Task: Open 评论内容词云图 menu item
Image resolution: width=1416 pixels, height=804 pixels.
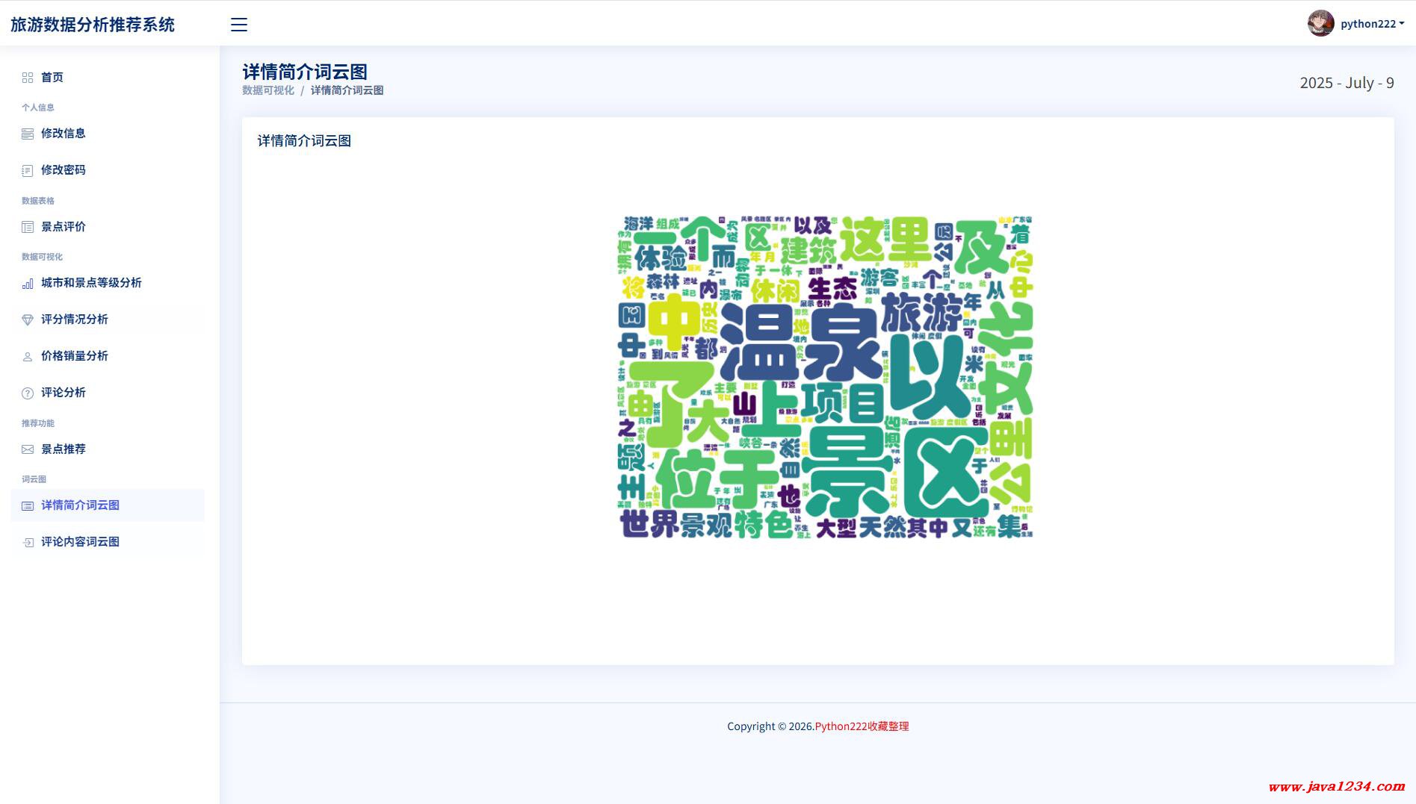Action: pyautogui.click(x=80, y=542)
